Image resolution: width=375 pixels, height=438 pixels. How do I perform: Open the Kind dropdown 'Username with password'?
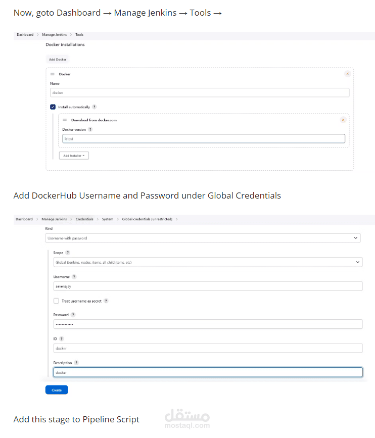pos(203,238)
